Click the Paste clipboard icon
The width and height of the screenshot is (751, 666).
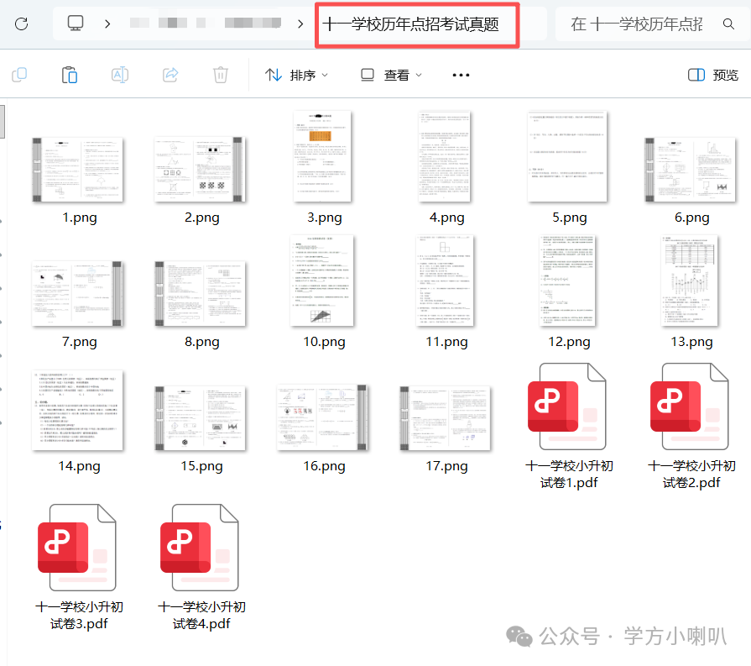coord(70,75)
